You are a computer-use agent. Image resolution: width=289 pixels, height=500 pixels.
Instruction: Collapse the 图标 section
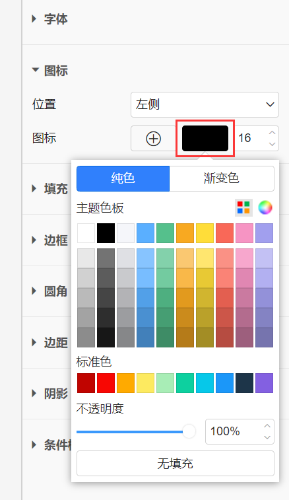(x=36, y=70)
